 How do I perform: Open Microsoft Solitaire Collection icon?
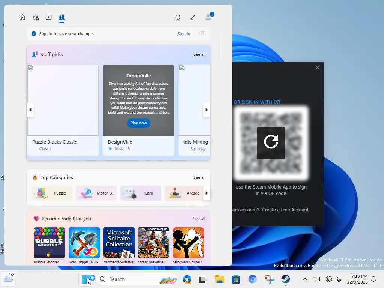click(x=119, y=243)
